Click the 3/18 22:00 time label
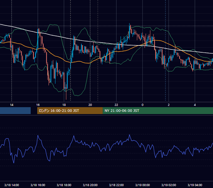213x188 pixels. pos(116,185)
